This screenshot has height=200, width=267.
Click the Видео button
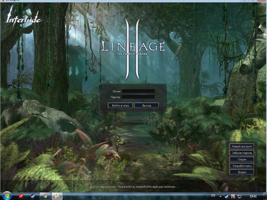coord(242,172)
